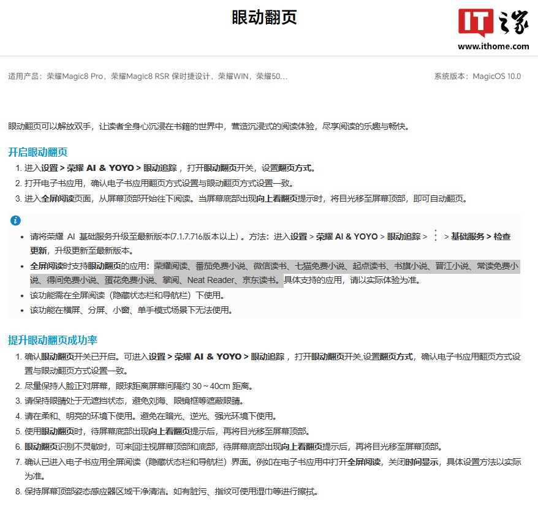
Task: Click the IT之家 logo
Action: pyautogui.click(x=493, y=25)
